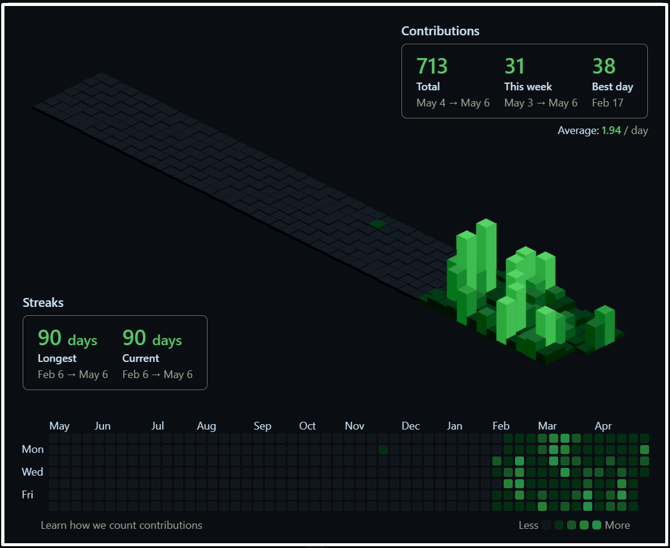Click the 90 days value above Longest
Image resolution: width=670 pixels, height=548 pixels.
click(68, 338)
